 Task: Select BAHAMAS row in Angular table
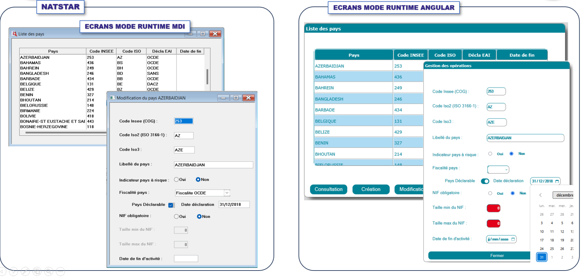tap(369, 77)
